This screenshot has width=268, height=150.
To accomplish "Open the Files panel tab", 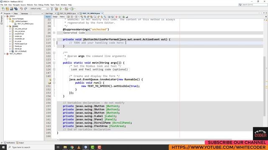I will pos(16,13).
